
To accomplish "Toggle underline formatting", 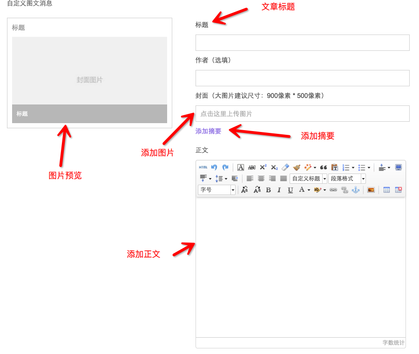I will pyautogui.click(x=291, y=190).
